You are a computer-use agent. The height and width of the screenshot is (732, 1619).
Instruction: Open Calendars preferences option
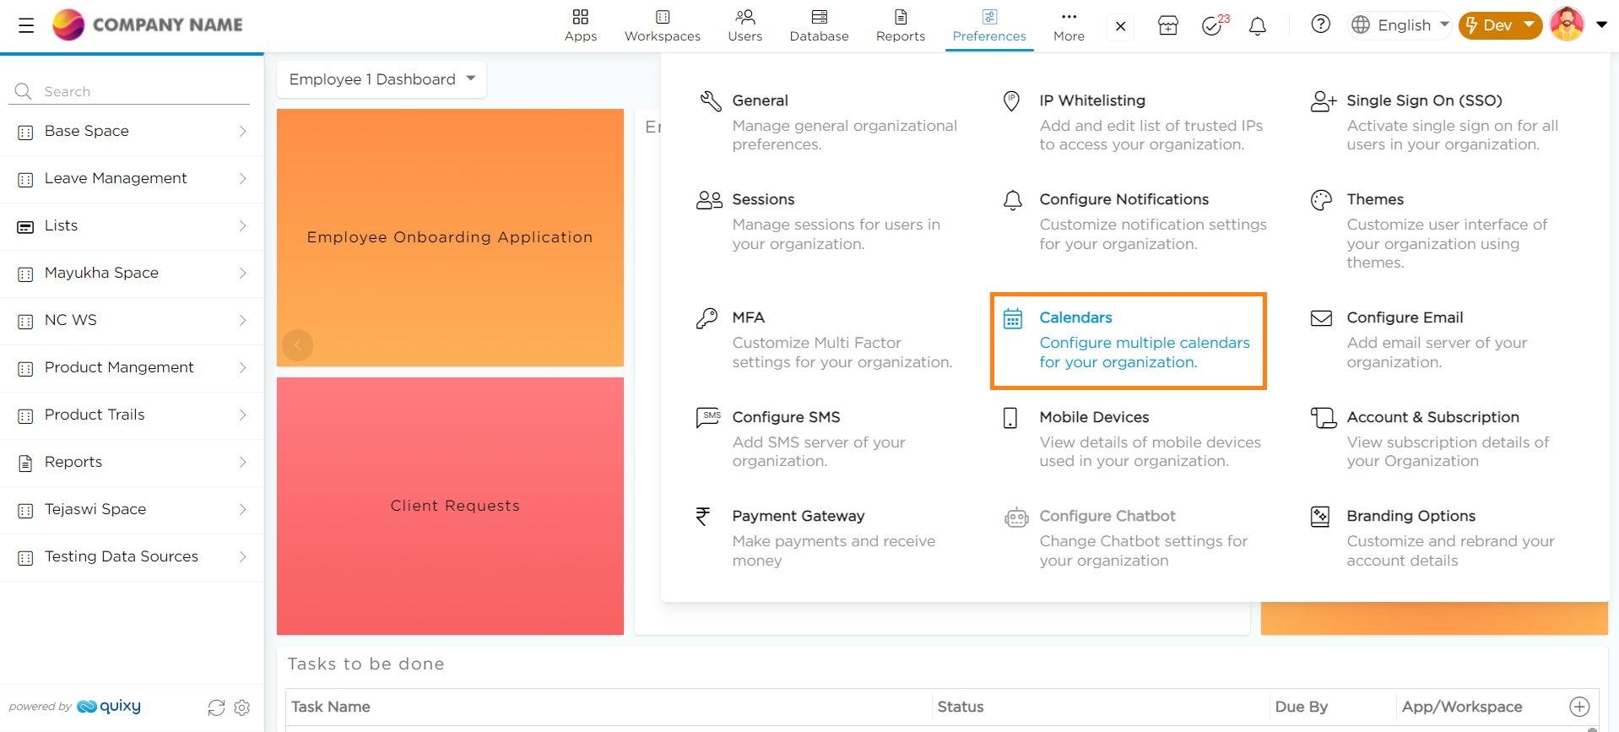[x=1127, y=340]
